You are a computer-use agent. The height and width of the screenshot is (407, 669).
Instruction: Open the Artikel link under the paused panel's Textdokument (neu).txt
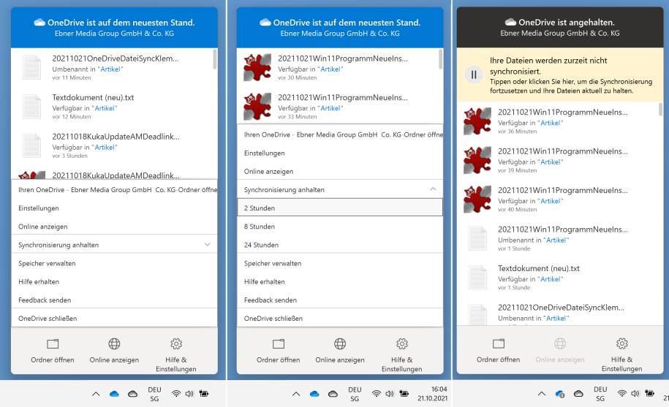[x=551, y=279]
